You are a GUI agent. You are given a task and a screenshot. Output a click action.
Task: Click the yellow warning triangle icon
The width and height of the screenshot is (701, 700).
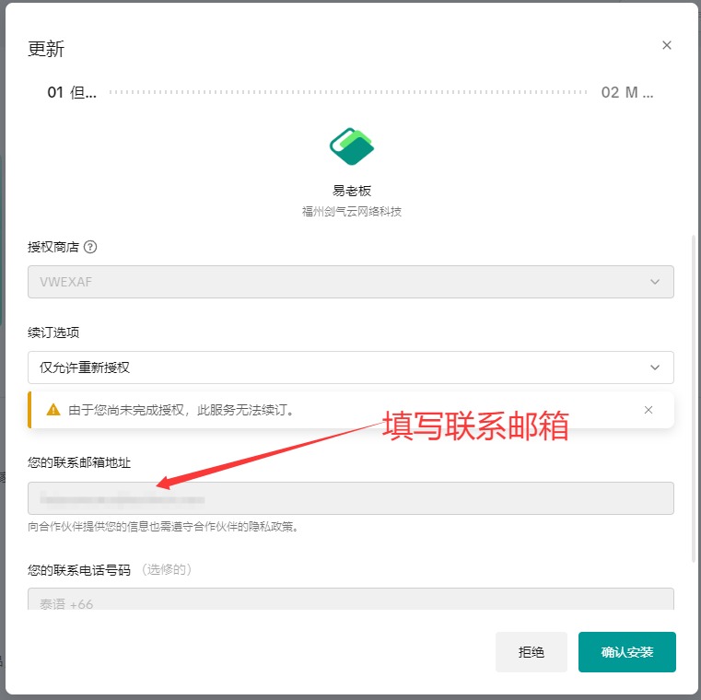53,410
